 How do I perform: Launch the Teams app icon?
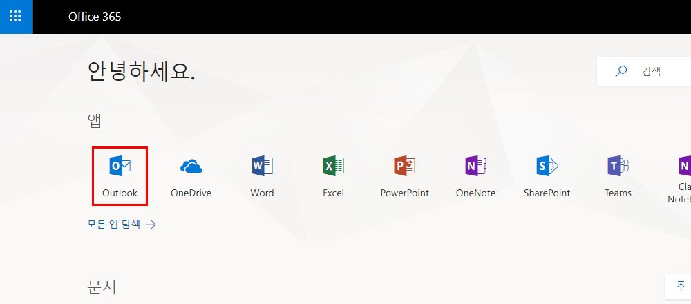coord(618,166)
